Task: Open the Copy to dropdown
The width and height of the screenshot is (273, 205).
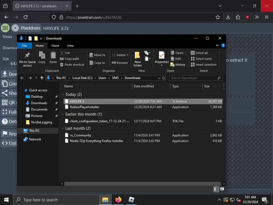Action: click(x=99, y=63)
